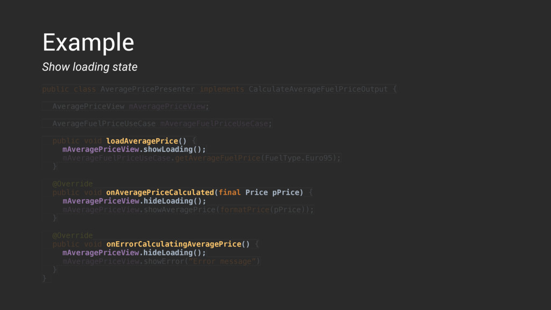Click the mAveragePriceView field declaration
Viewport: 551px width, 310px height.
click(131, 107)
